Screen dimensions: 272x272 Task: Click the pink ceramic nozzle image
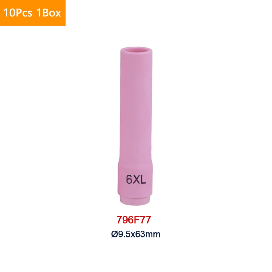pos(136,126)
